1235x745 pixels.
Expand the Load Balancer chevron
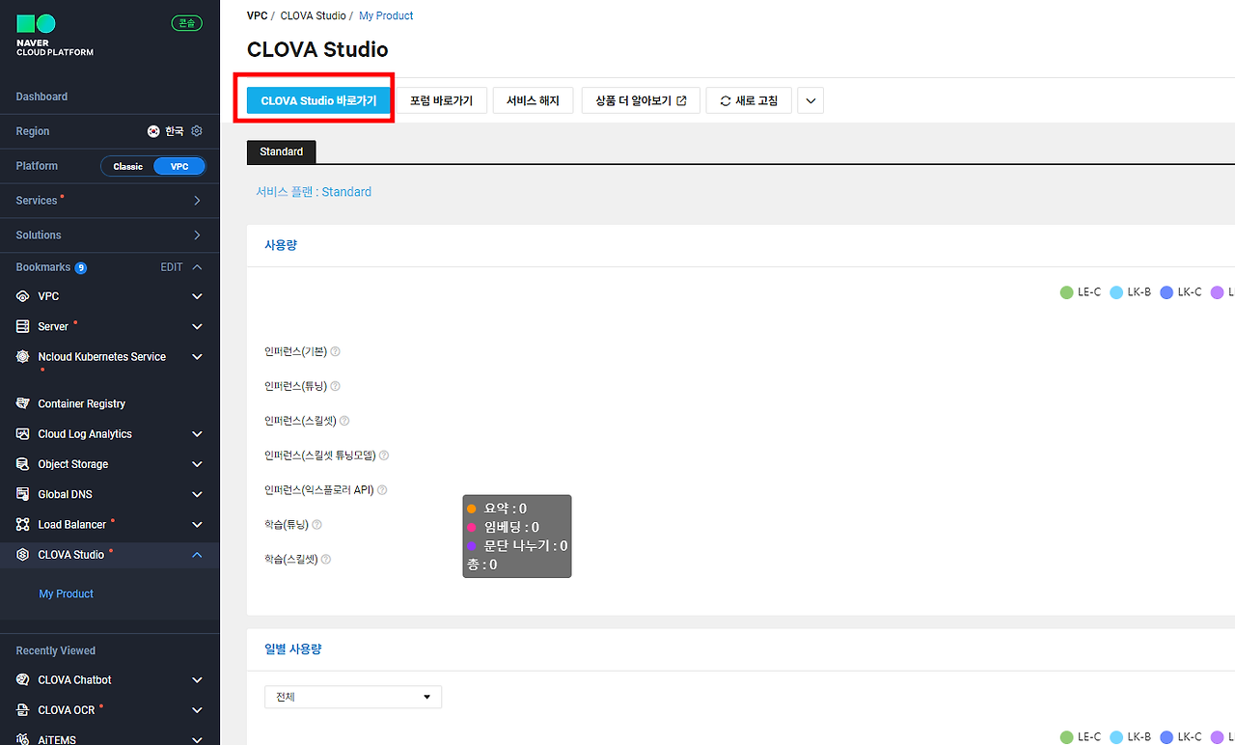197,525
